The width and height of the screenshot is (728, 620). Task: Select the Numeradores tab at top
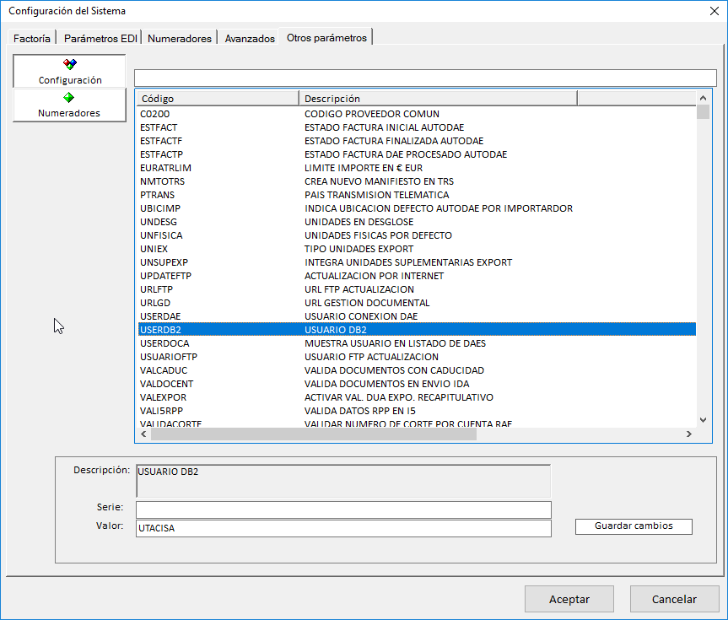click(180, 38)
